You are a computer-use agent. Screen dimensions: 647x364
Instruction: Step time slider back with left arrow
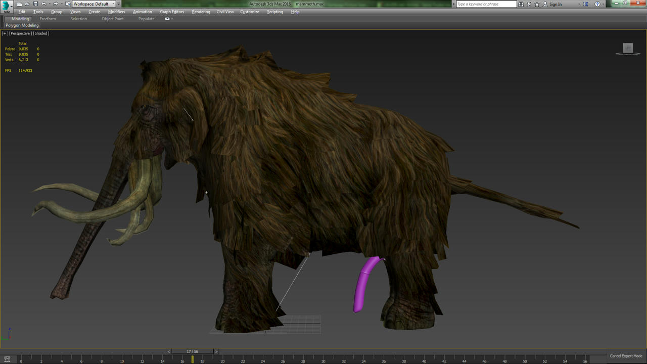[169, 351]
